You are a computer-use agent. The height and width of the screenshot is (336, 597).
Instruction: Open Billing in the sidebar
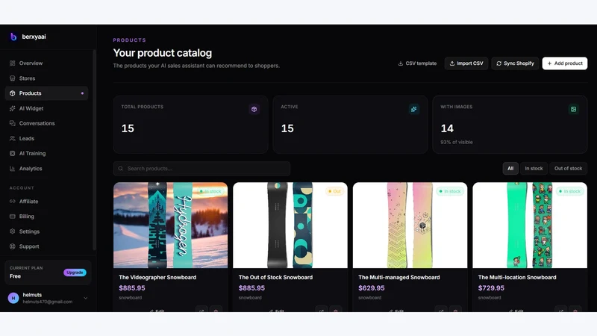(46, 217)
